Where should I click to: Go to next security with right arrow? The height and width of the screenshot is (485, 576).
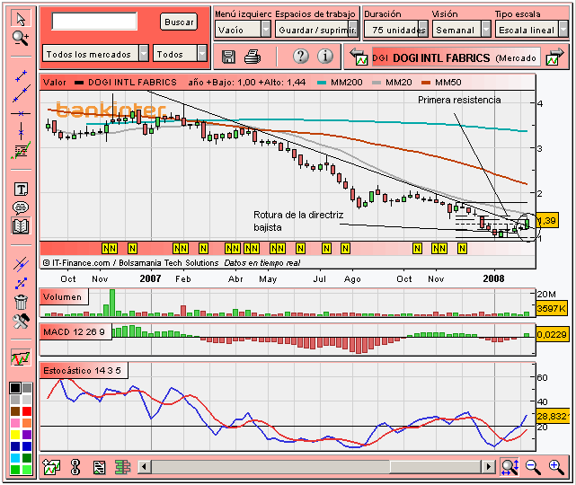(x=555, y=57)
